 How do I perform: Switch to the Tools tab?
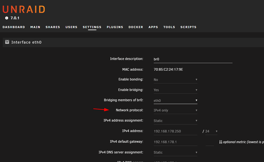click(169, 27)
